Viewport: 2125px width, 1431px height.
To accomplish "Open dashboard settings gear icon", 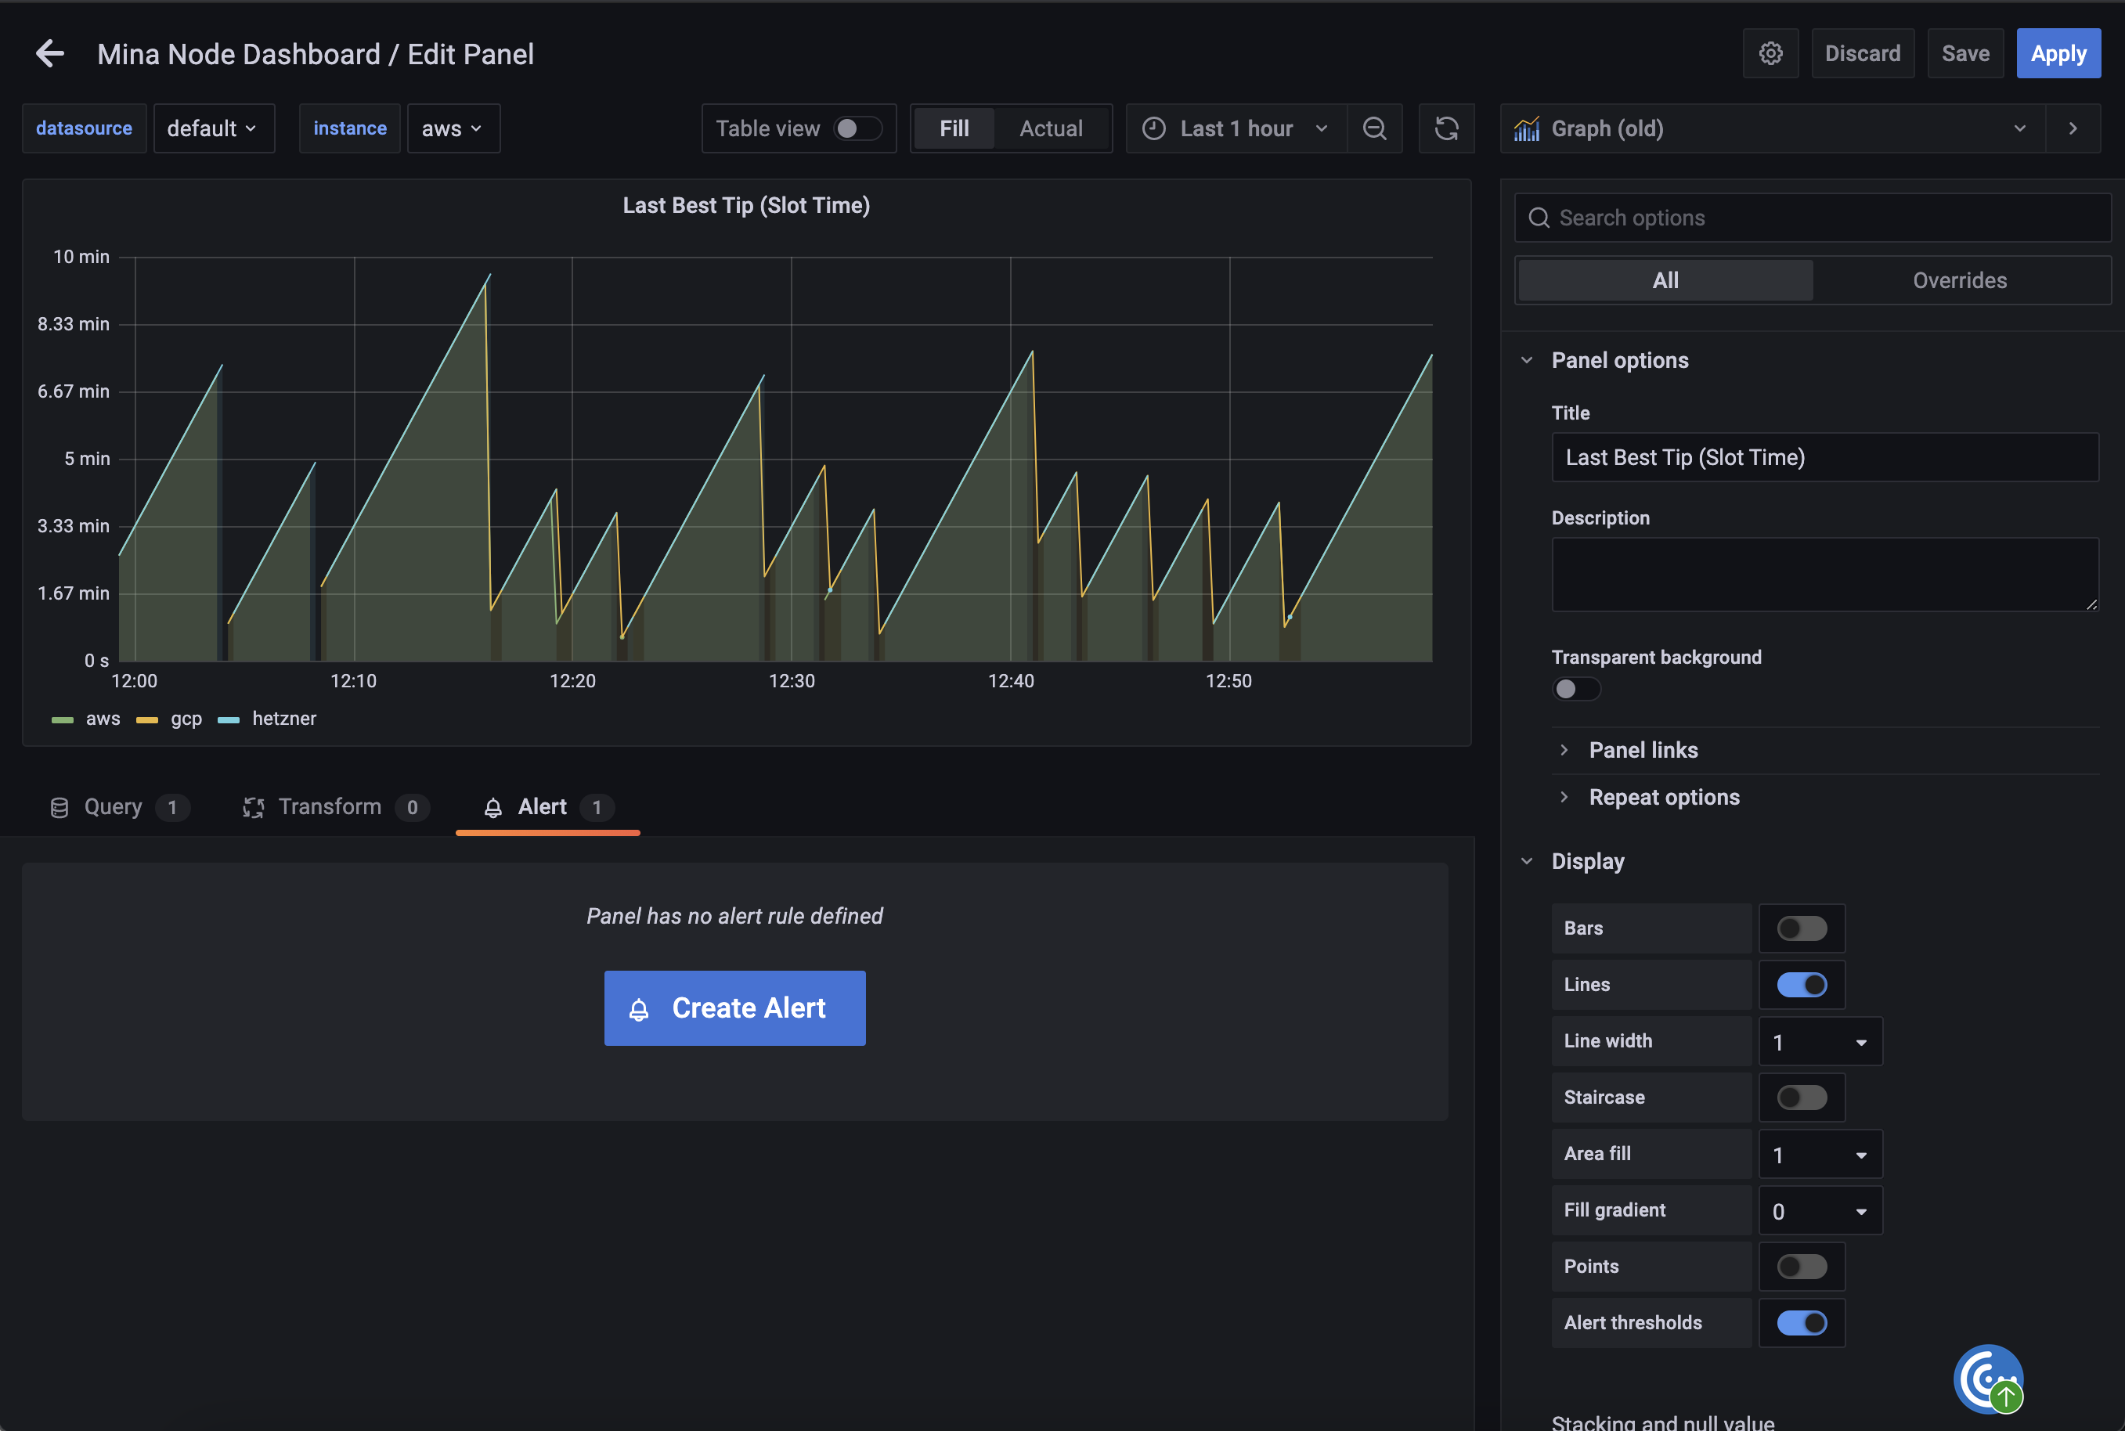I will coord(1770,54).
